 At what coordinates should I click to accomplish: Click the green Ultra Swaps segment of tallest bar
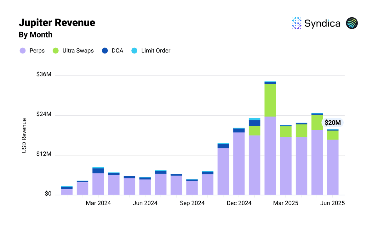[270, 100]
